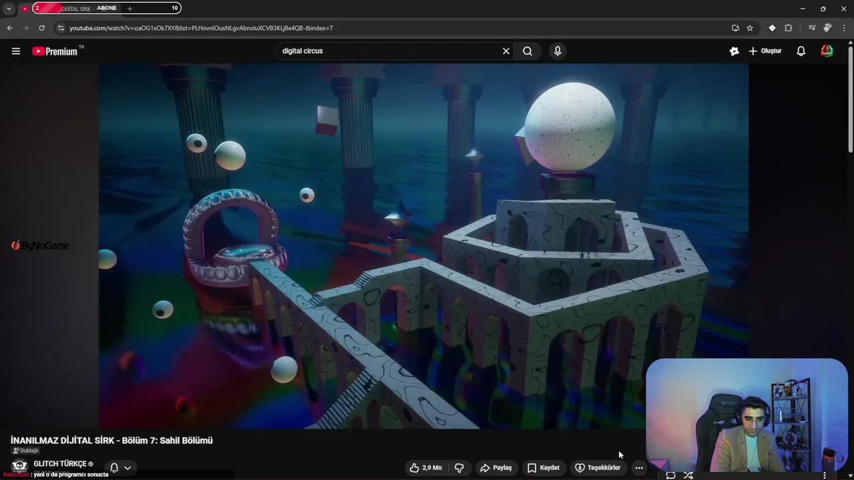The height and width of the screenshot is (480, 854).
Task: Open a new browser tab
Action: point(129,9)
